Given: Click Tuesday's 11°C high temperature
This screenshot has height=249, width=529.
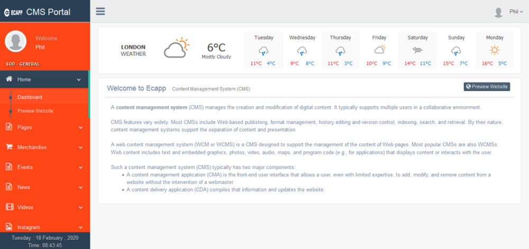Looking at the screenshot, I should [256, 63].
